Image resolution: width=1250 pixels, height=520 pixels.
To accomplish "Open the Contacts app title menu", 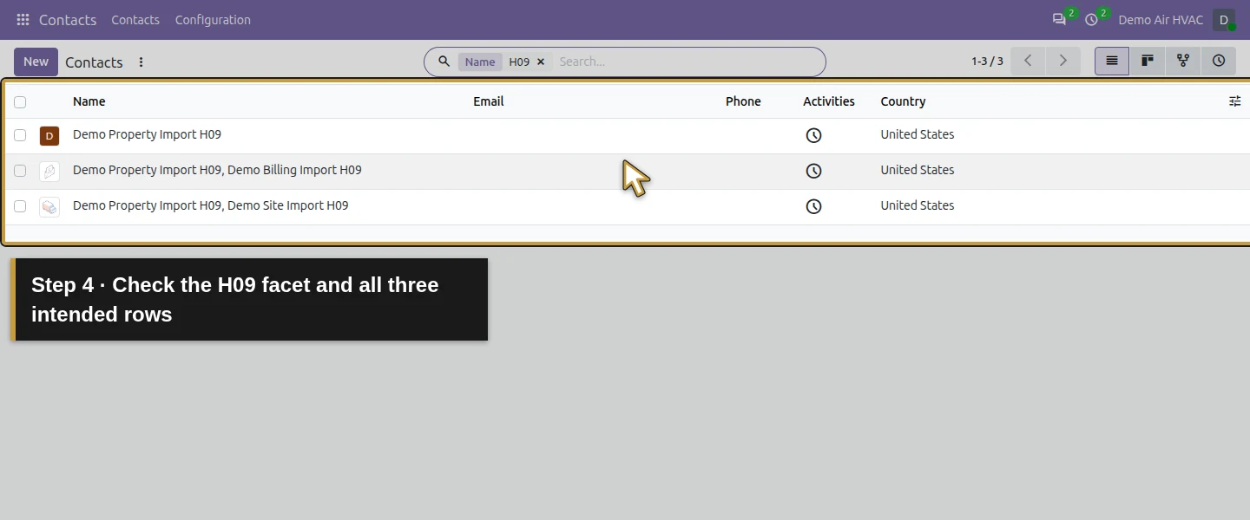I will (68, 20).
